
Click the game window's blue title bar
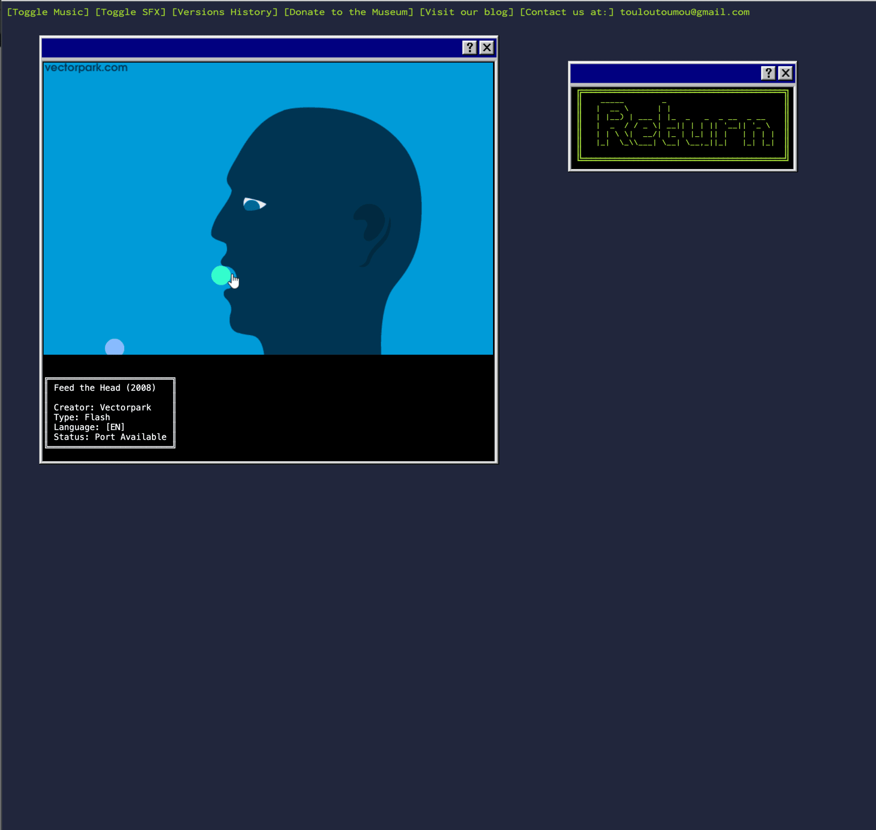[x=248, y=47]
